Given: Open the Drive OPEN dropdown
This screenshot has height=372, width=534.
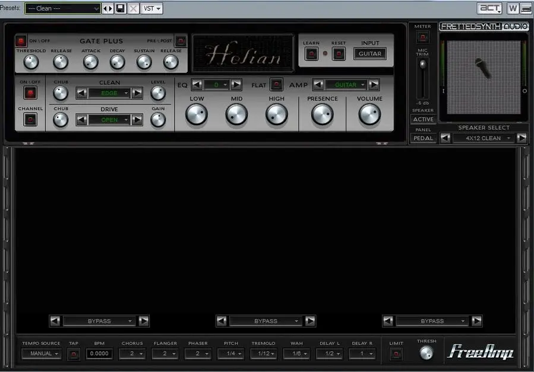Looking at the screenshot, I should (x=109, y=120).
